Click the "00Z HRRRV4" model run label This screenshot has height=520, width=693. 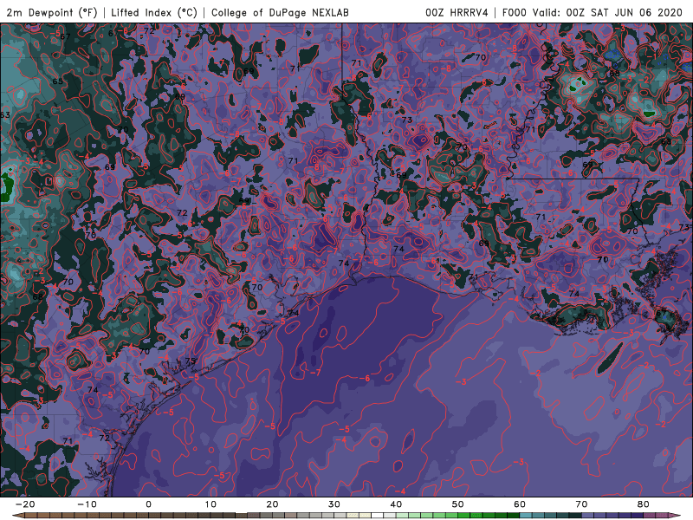click(x=457, y=12)
